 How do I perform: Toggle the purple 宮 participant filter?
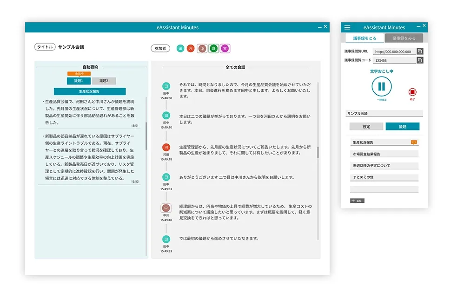coord(225,48)
